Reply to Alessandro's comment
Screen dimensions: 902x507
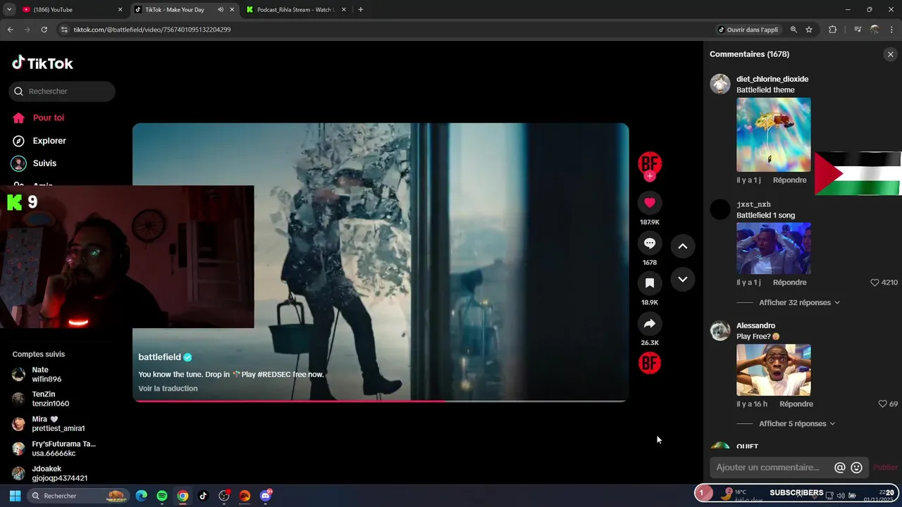click(796, 404)
